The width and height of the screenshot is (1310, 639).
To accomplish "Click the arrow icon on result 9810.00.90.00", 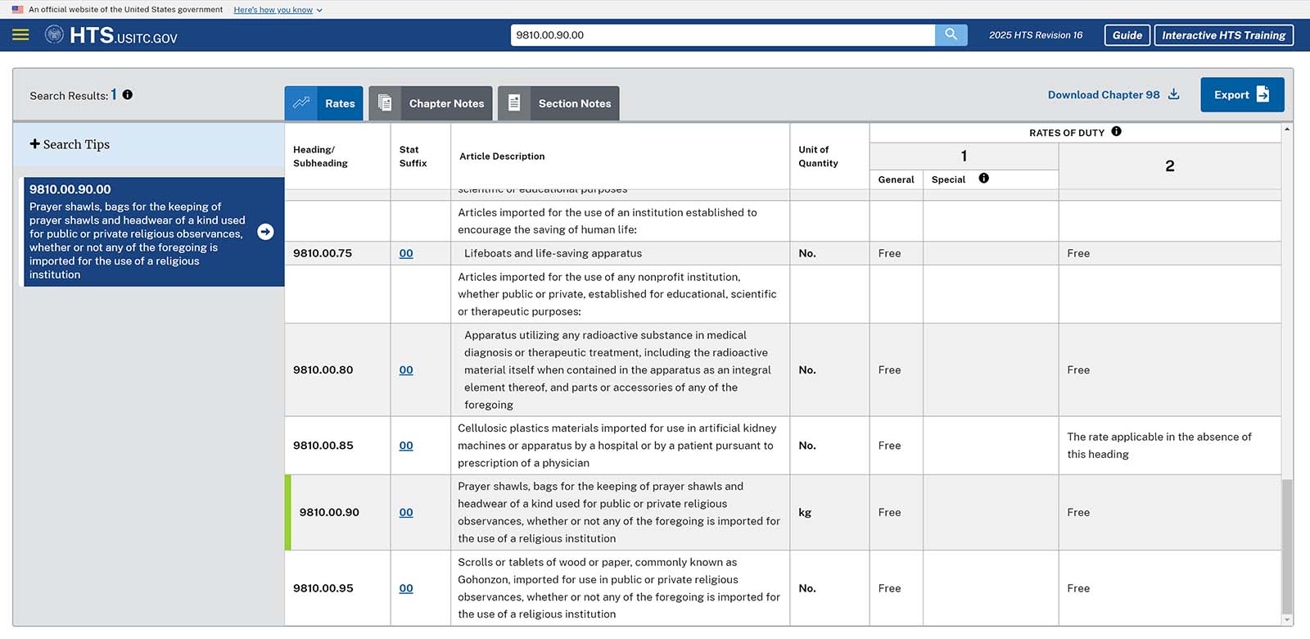I will click(x=265, y=232).
